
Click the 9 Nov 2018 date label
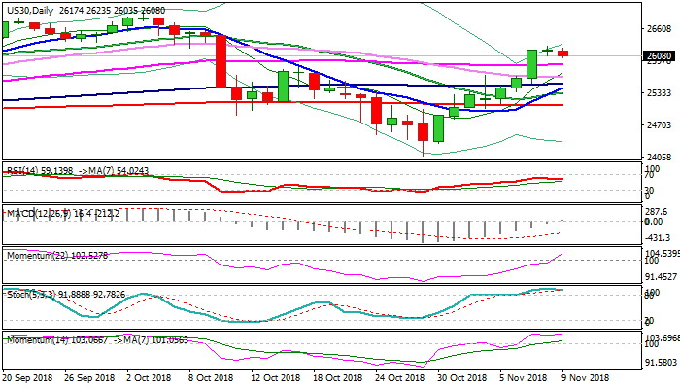tap(585, 377)
